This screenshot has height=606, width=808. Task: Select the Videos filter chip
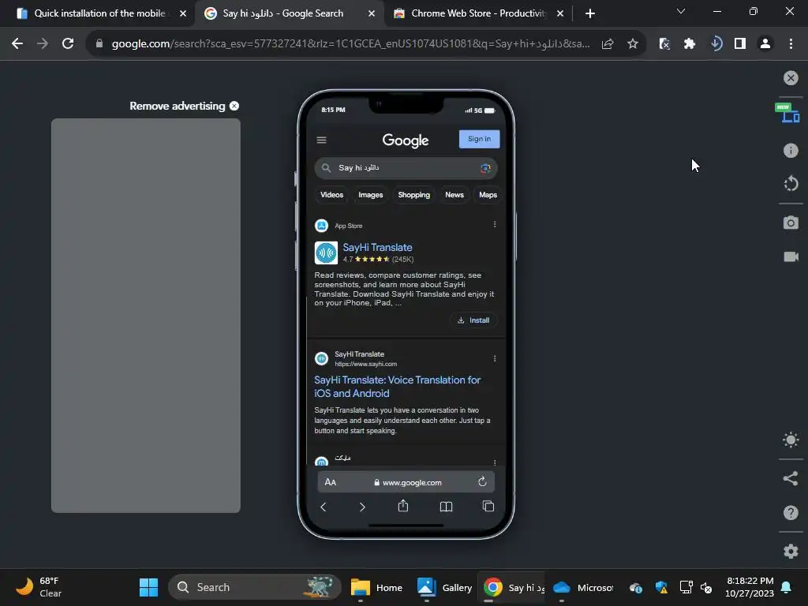coord(331,195)
